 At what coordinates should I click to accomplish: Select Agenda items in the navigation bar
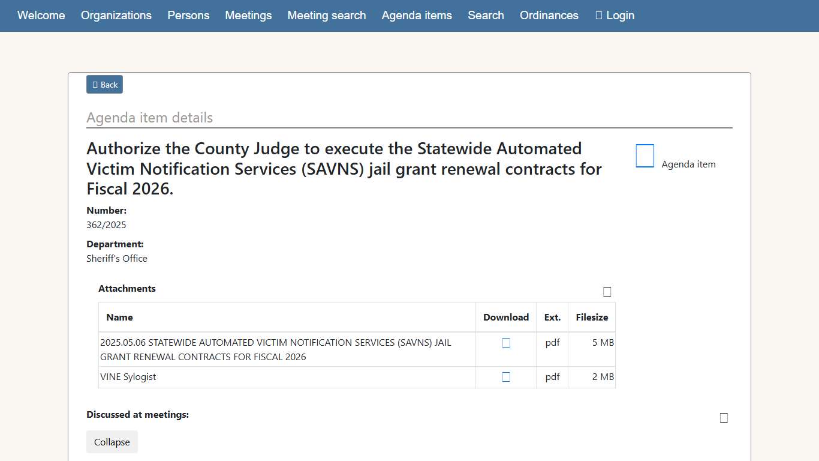pos(417,16)
